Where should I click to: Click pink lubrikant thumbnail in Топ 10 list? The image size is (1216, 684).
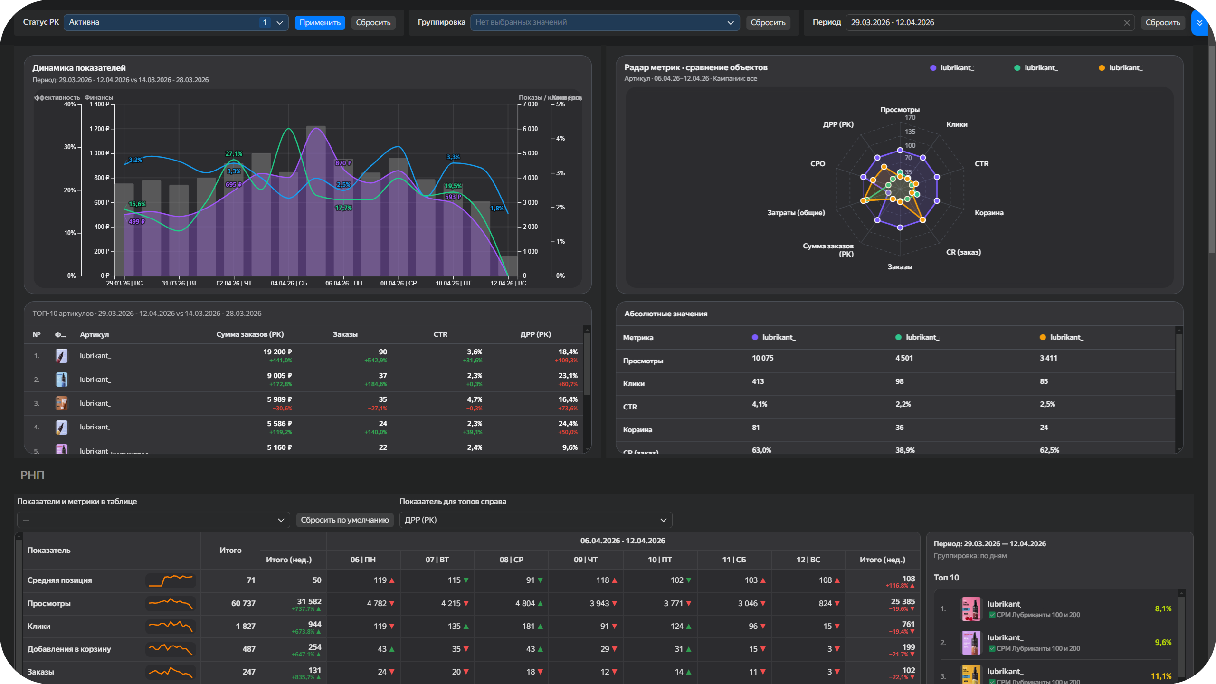click(970, 609)
